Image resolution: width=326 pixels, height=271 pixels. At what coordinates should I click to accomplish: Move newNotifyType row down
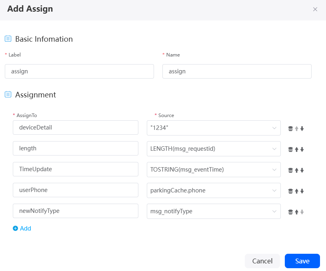click(x=302, y=212)
